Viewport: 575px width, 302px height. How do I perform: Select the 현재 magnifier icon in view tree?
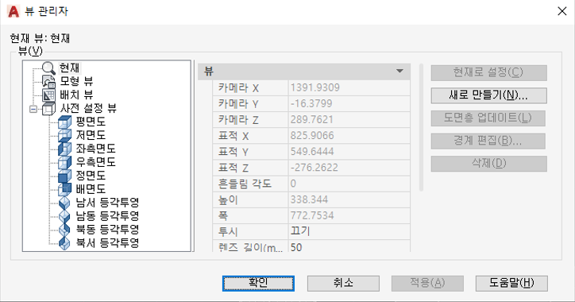48,68
